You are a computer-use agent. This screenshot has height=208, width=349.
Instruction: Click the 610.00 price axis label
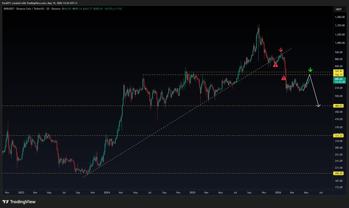339,88
